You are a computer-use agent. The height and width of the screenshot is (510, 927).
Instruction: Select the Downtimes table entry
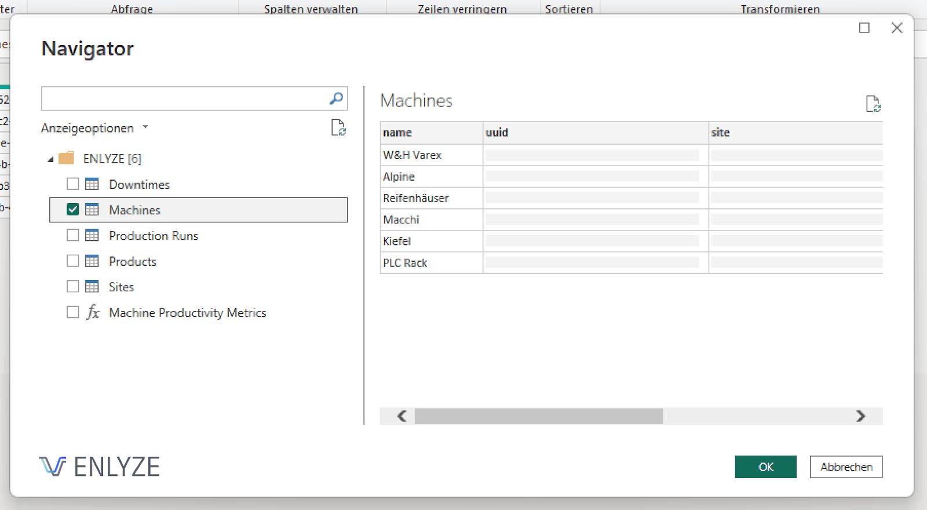click(x=139, y=185)
